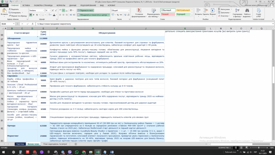This screenshot has width=275, height=155.
Task: Click the Format Painter brush icon
Action: (10, 16)
